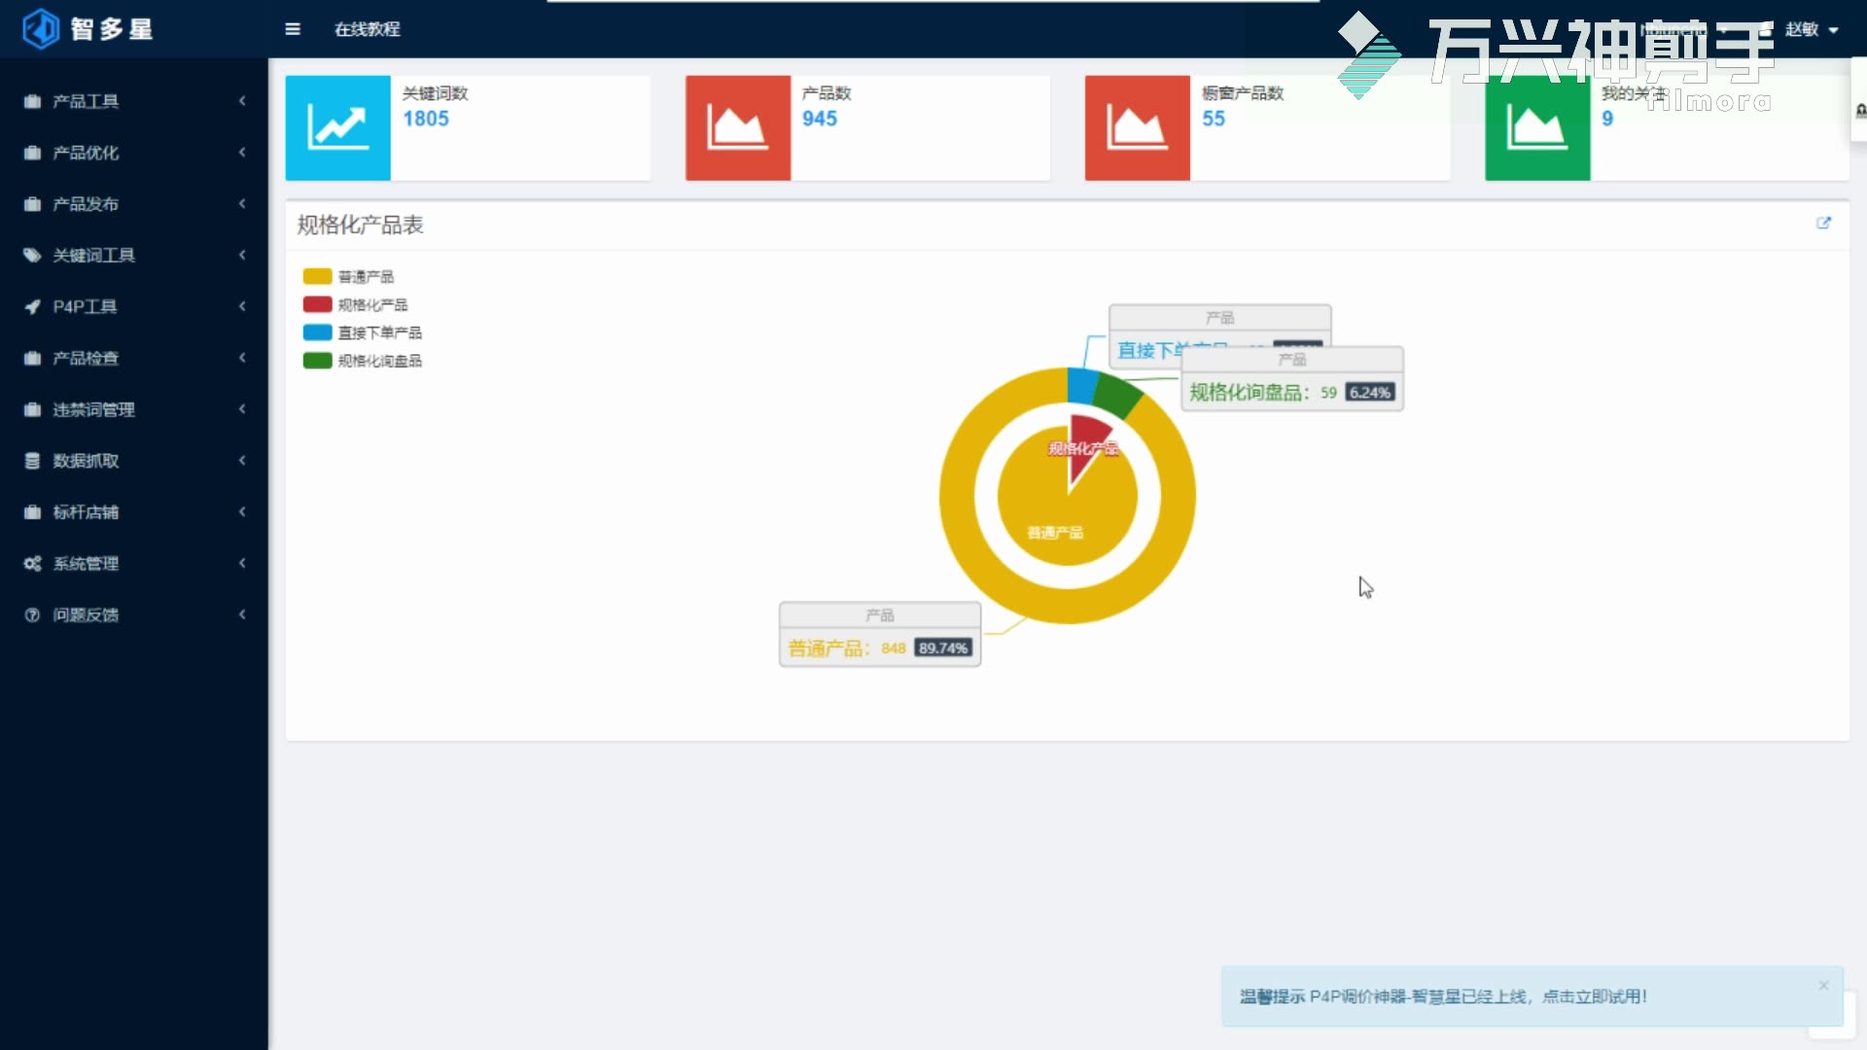Click the 规格化产品表 panel title

pos(360,226)
